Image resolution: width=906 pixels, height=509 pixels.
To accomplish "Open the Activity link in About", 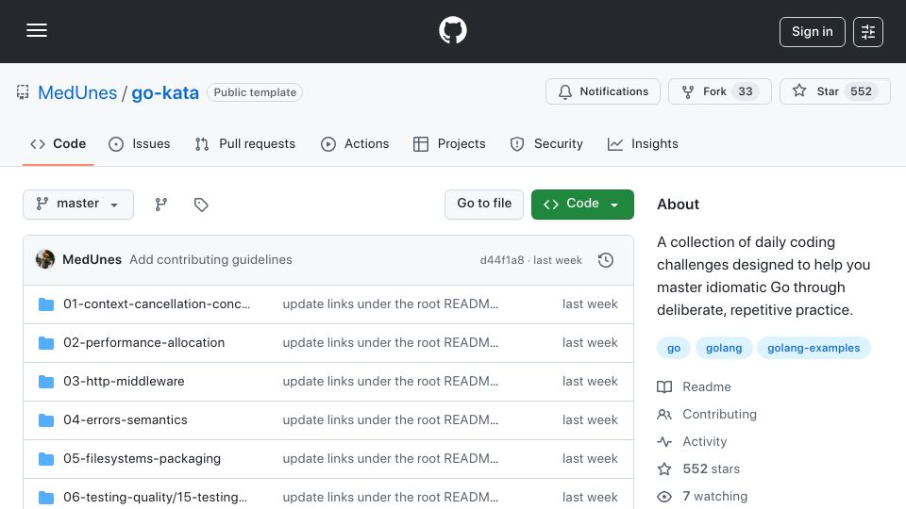I will click(x=704, y=441).
